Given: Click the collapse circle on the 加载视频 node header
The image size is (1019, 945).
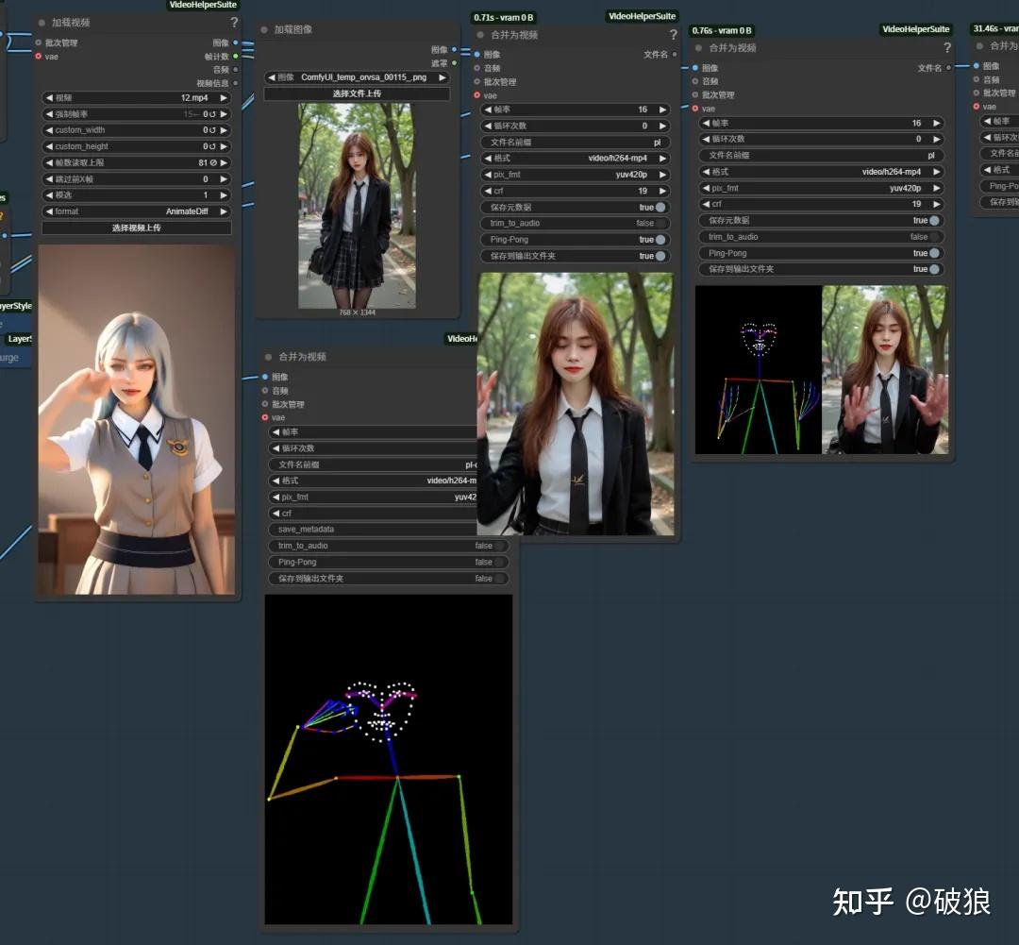Looking at the screenshot, I should tap(40, 22).
